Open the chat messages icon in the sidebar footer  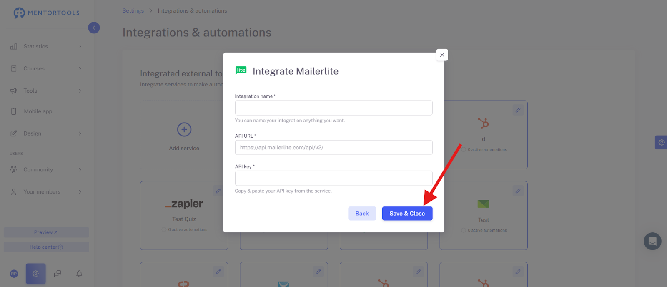58,274
